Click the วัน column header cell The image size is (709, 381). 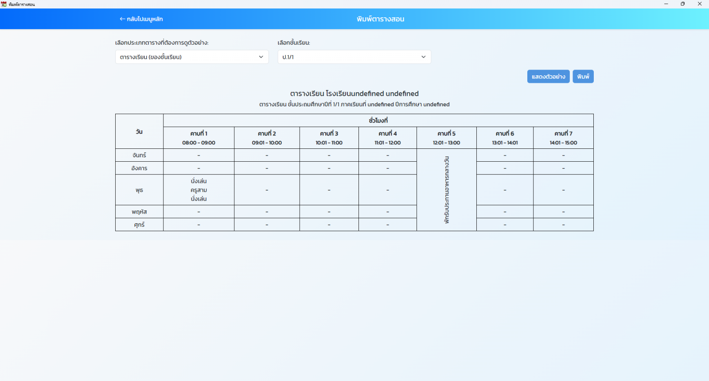pos(139,132)
